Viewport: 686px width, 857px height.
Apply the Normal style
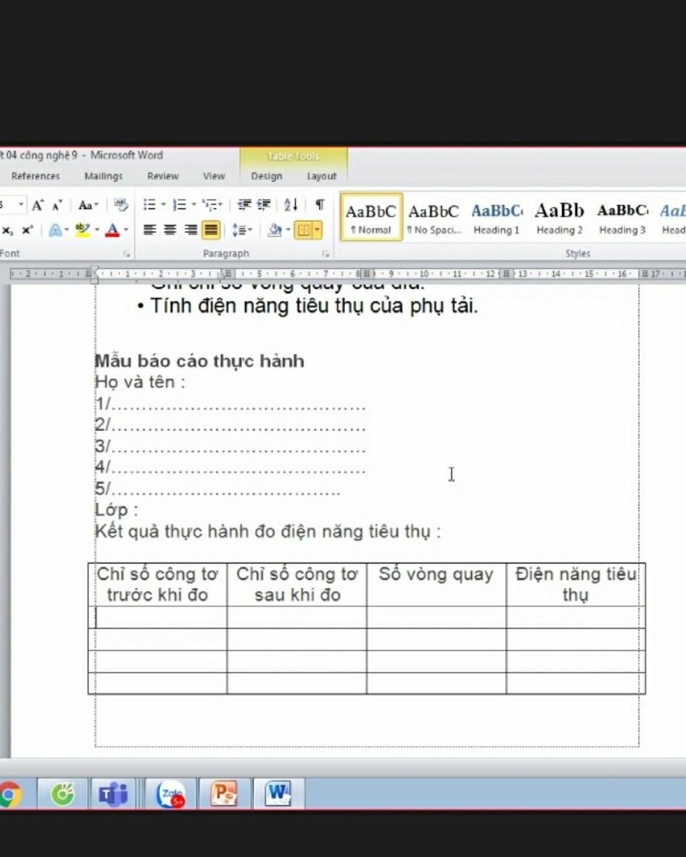point(371,217)
